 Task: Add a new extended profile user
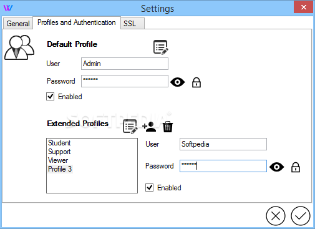149,127
